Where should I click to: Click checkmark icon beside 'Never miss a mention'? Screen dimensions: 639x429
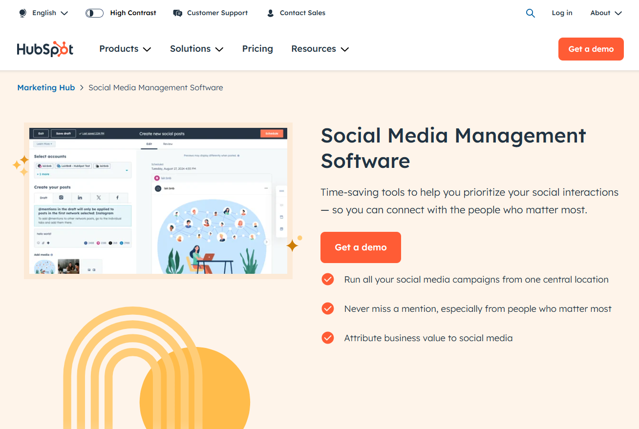328,309
